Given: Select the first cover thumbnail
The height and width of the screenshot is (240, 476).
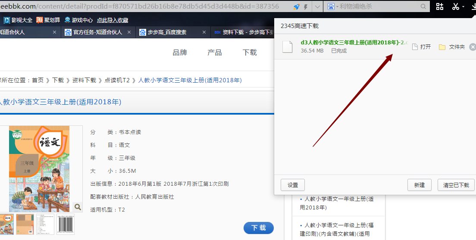Looking at the screenshot, I should pos(6,224).
